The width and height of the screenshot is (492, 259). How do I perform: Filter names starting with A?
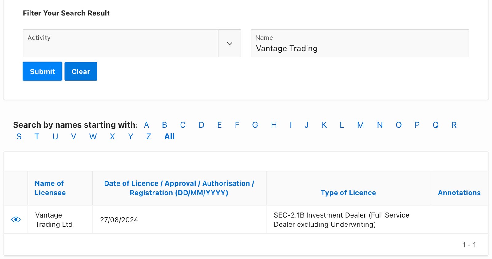(146, 125)
